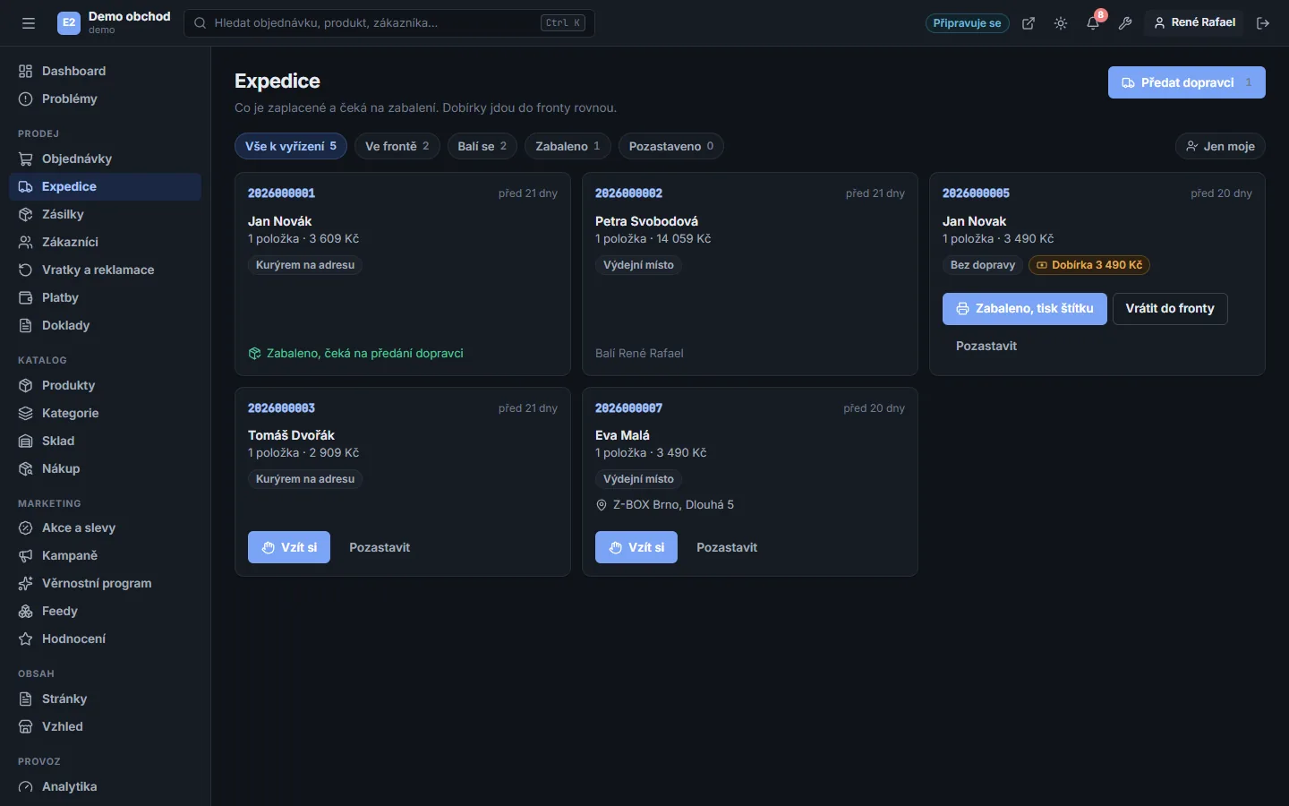Focus the search orders input field
This screenshot has height=806, width=1289.
coord(389,23)
